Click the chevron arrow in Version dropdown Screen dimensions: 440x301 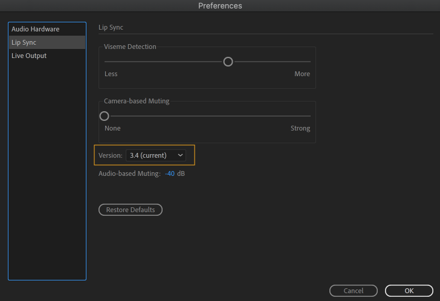click(x=180, y=155)
